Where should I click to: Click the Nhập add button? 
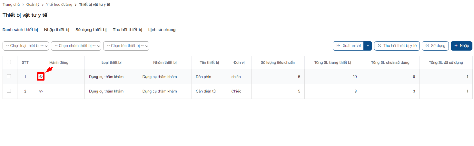coord(461,46)
